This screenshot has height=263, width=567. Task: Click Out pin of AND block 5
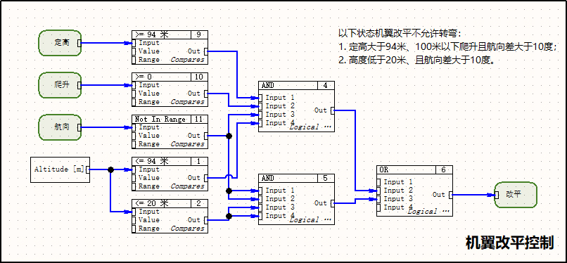[x=333, y=203]
